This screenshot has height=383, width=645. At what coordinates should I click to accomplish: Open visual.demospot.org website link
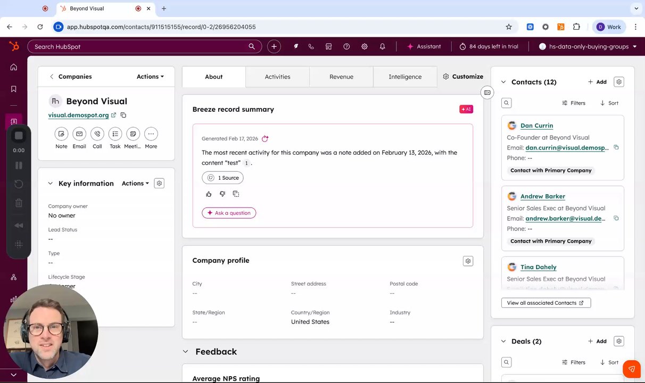(78, 115)
